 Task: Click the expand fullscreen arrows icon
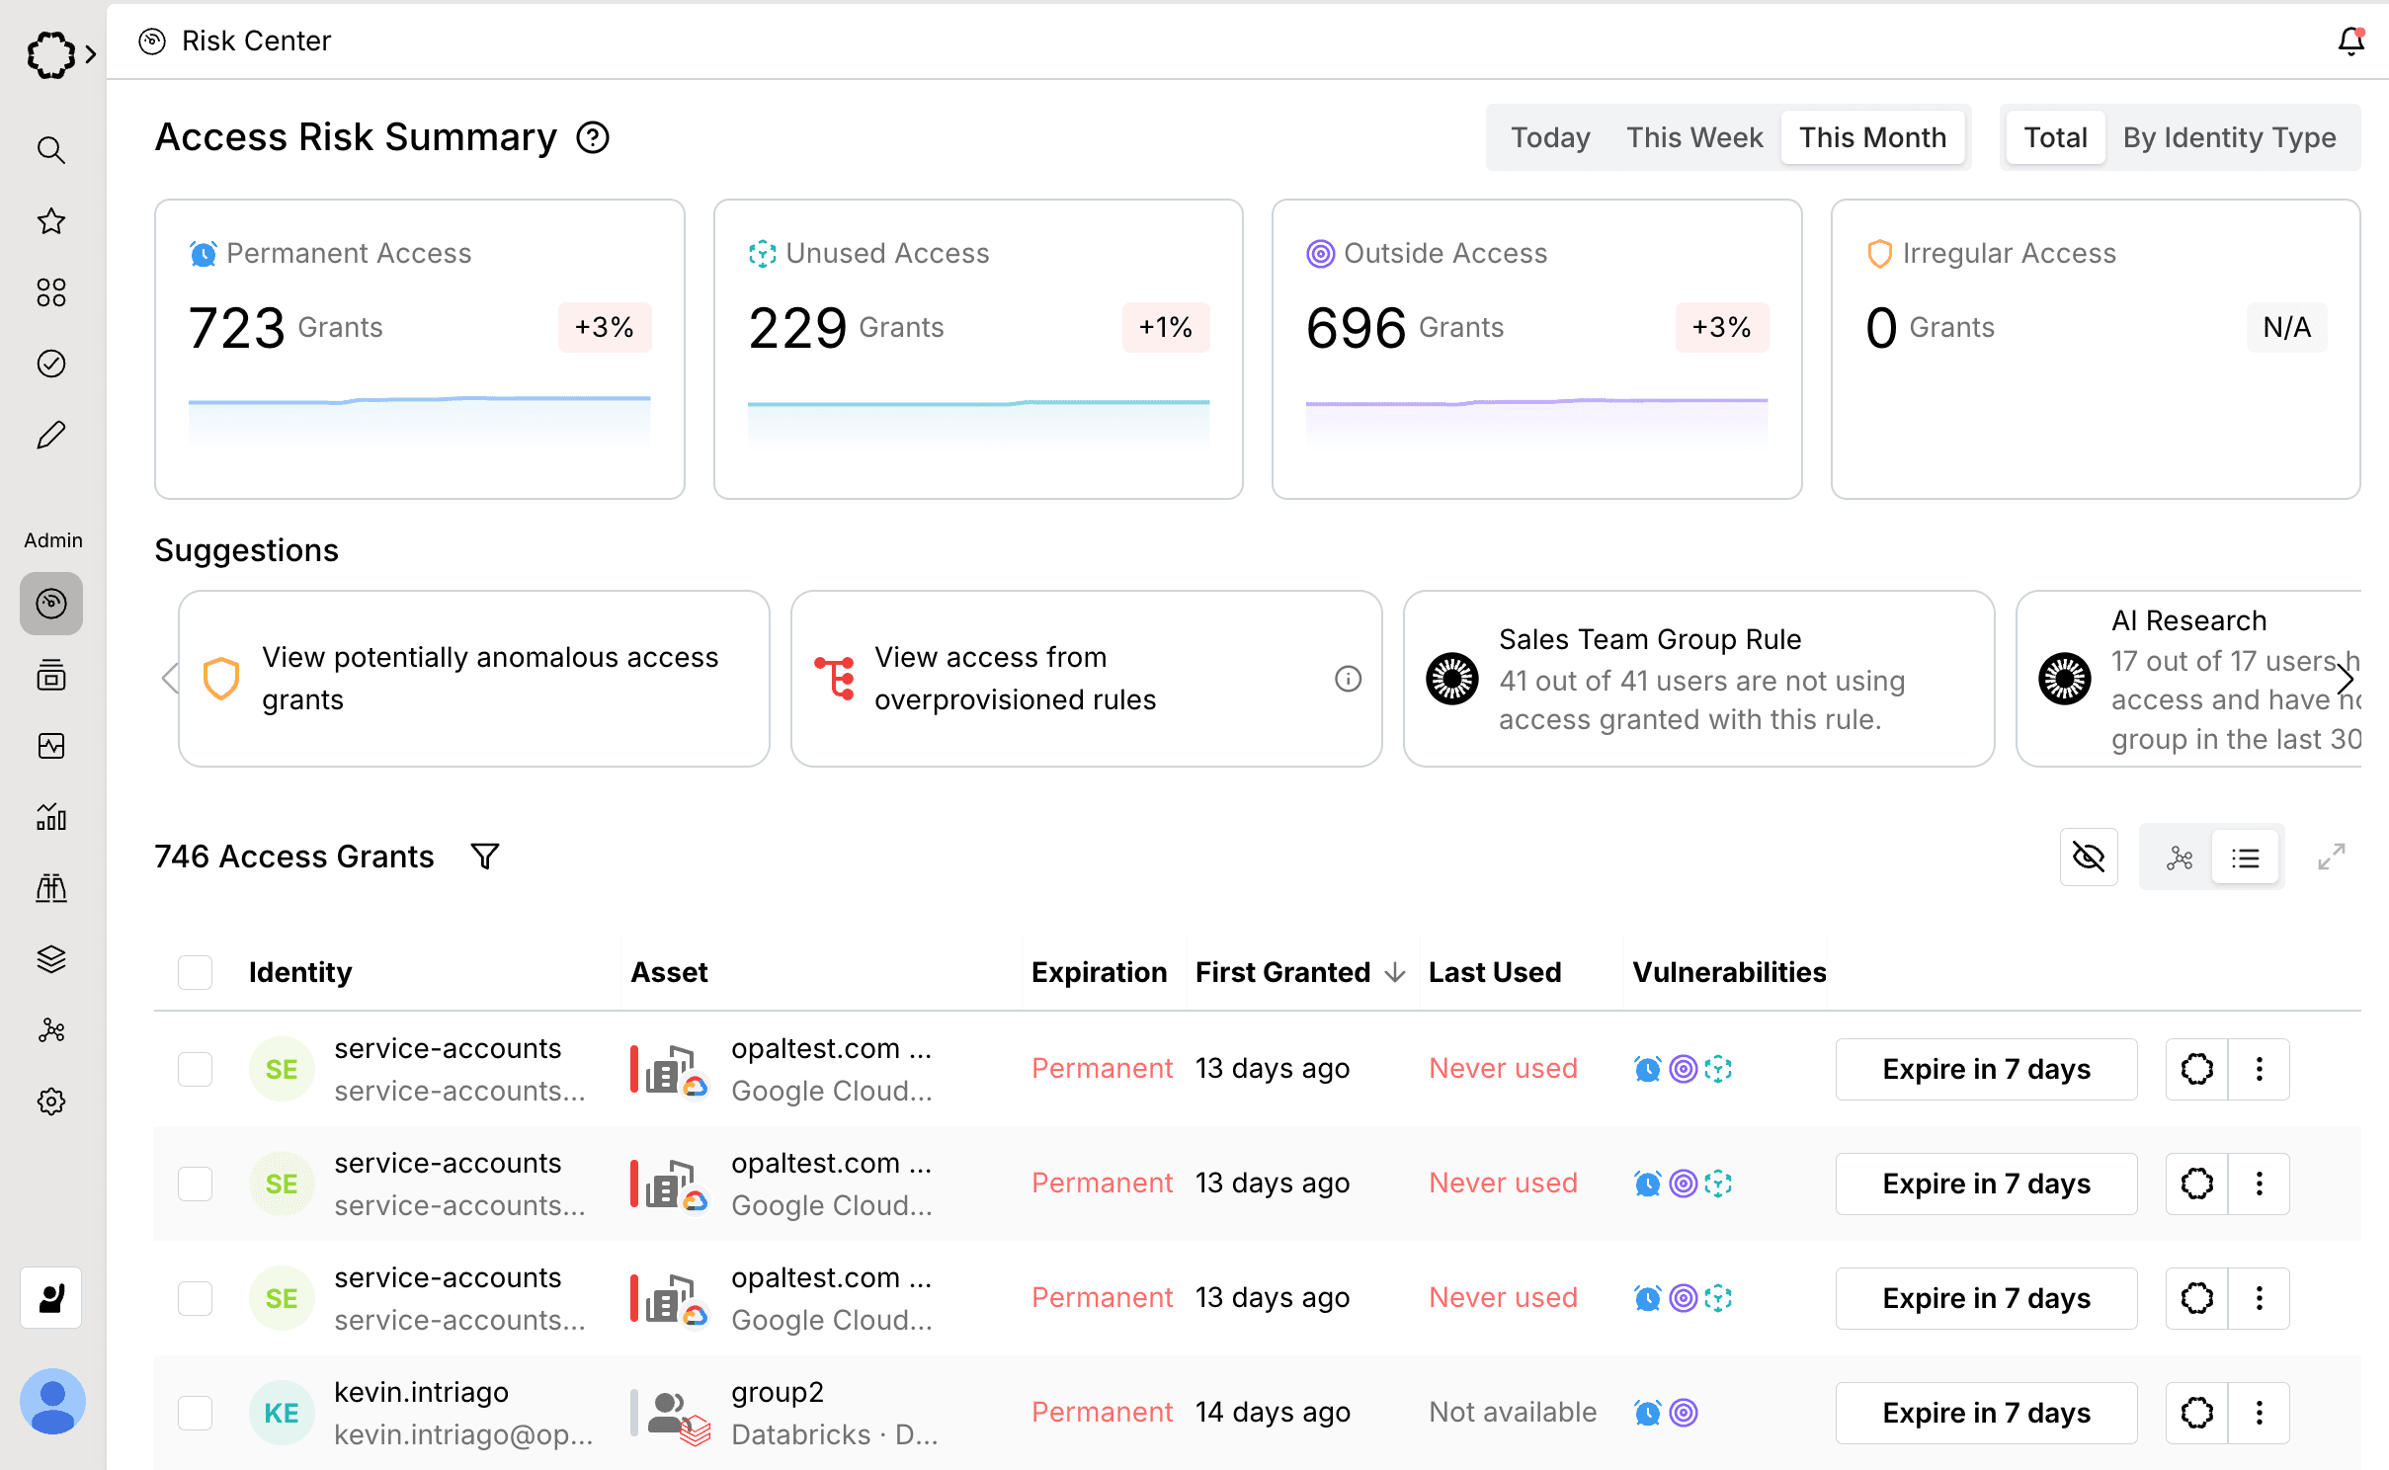tap(2331, 857)
